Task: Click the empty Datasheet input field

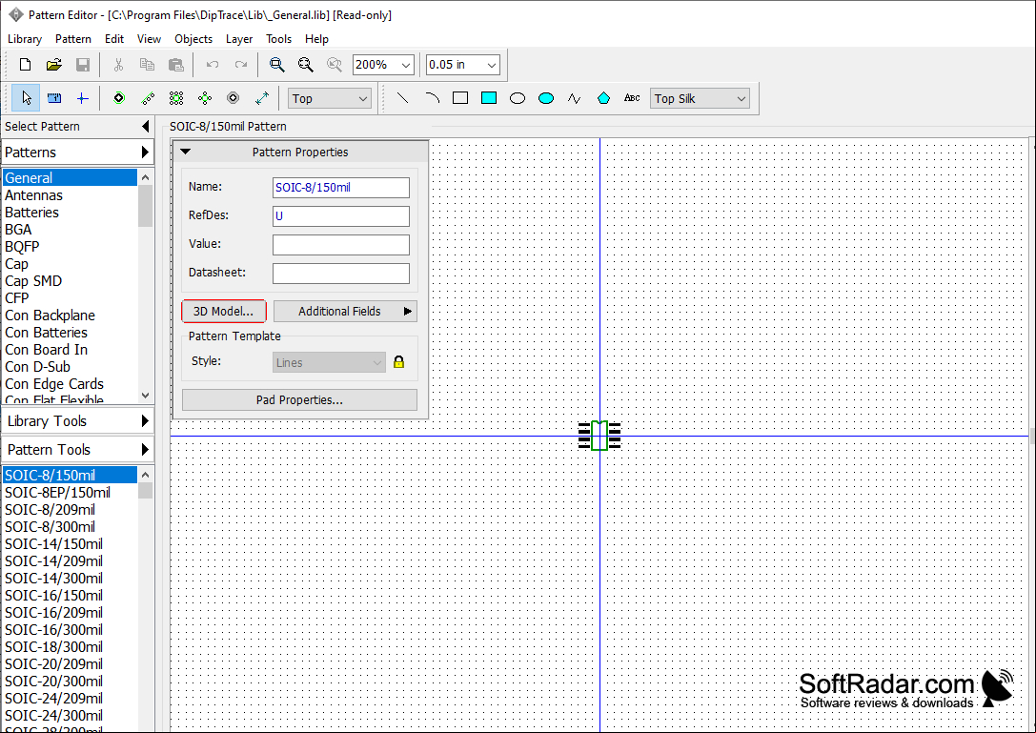Action: point(341,273)
